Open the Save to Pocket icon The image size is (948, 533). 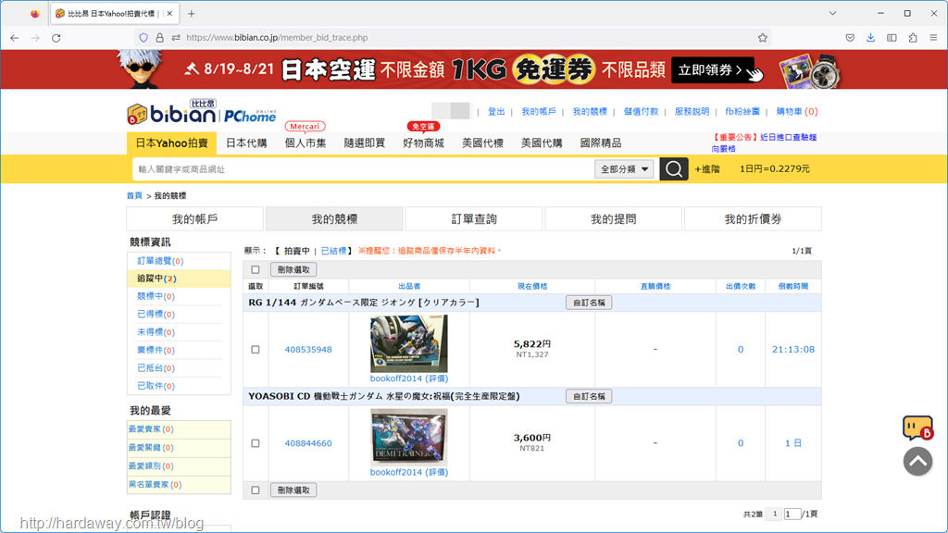pos(850,37)
